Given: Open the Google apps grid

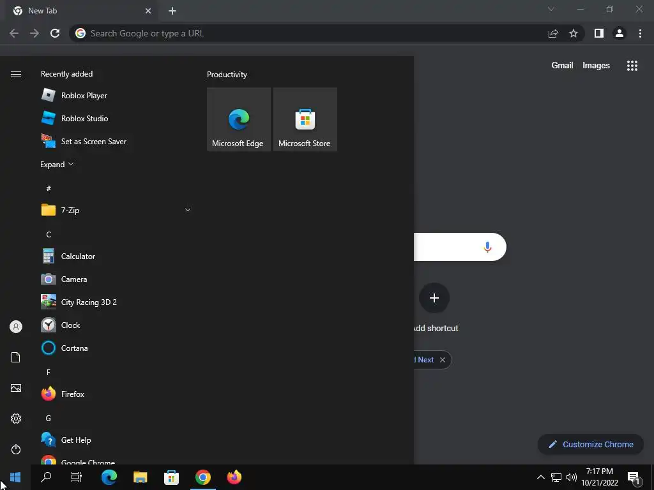Looking at the screenshot, I should 632,66.
